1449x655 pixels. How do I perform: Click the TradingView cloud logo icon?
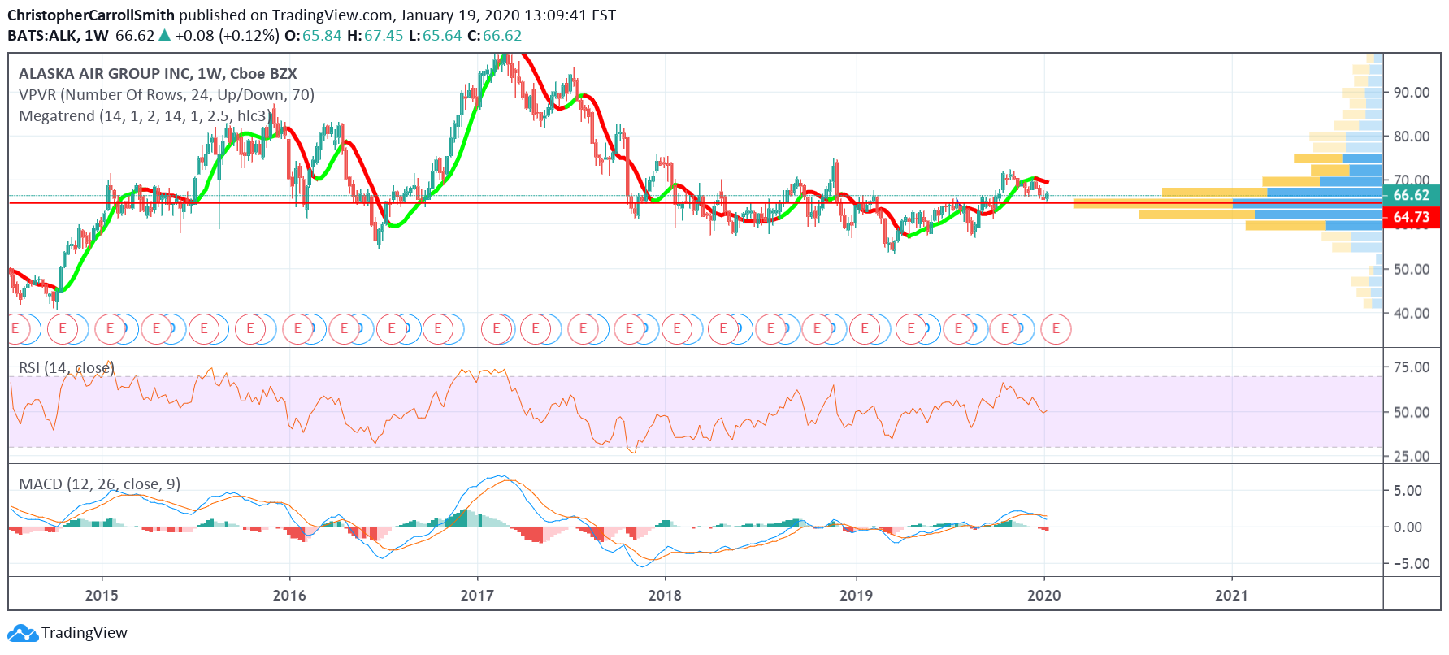pyautogui.click(x=23, y=633)
